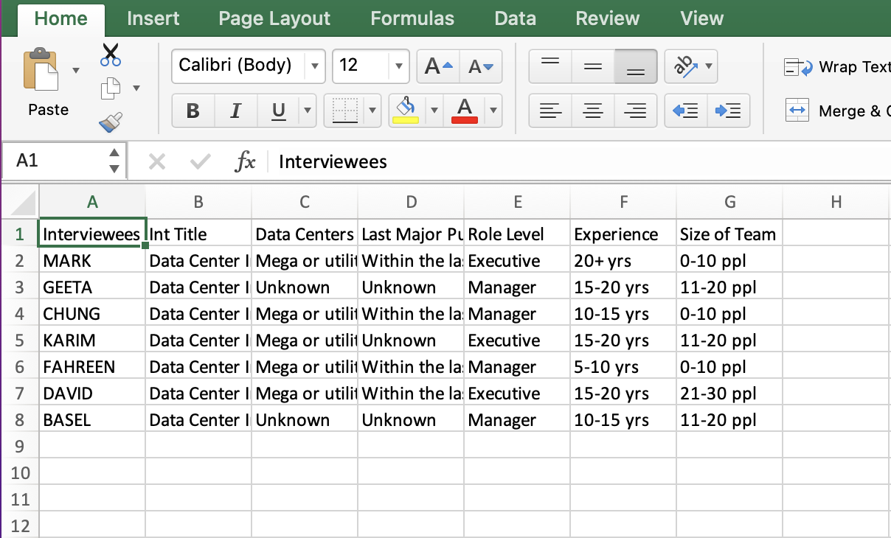Select the Size of Team header cell
This screenshot has width=891, height=538.
click(x=729, y=234)
